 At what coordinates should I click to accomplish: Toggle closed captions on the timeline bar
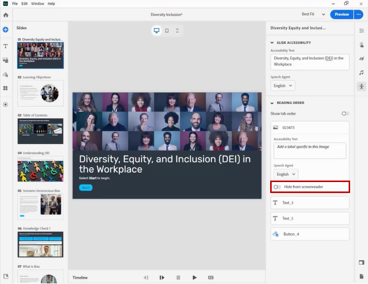coord(211,278)
